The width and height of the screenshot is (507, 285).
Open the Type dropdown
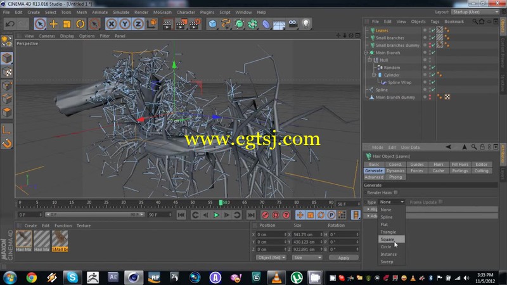392,202
